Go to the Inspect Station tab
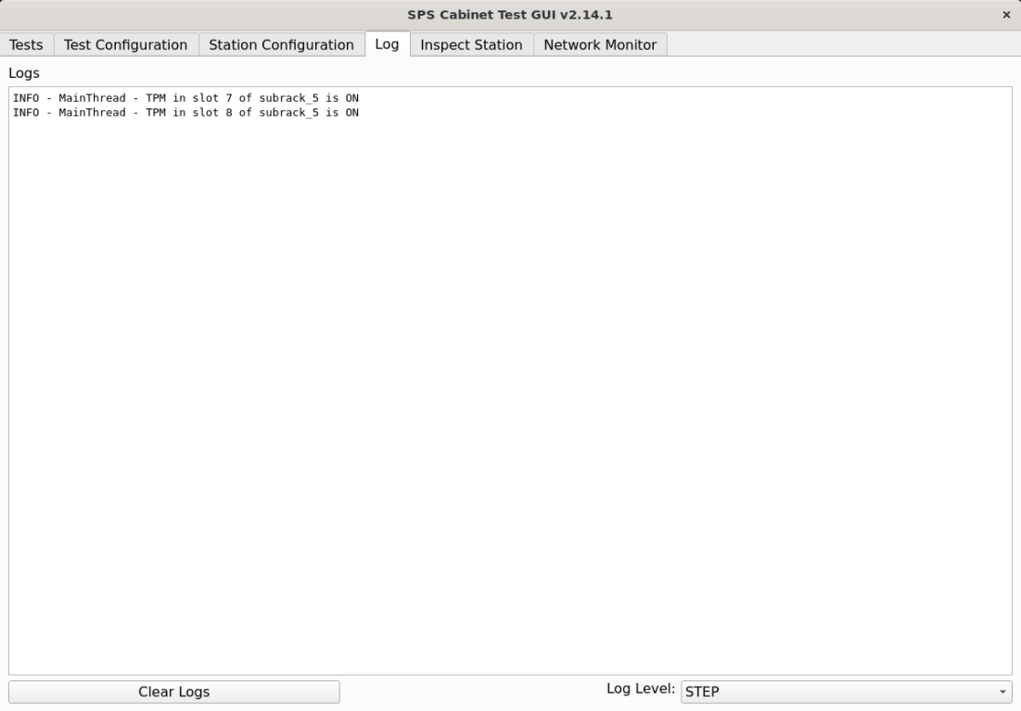 coord(471,44)
